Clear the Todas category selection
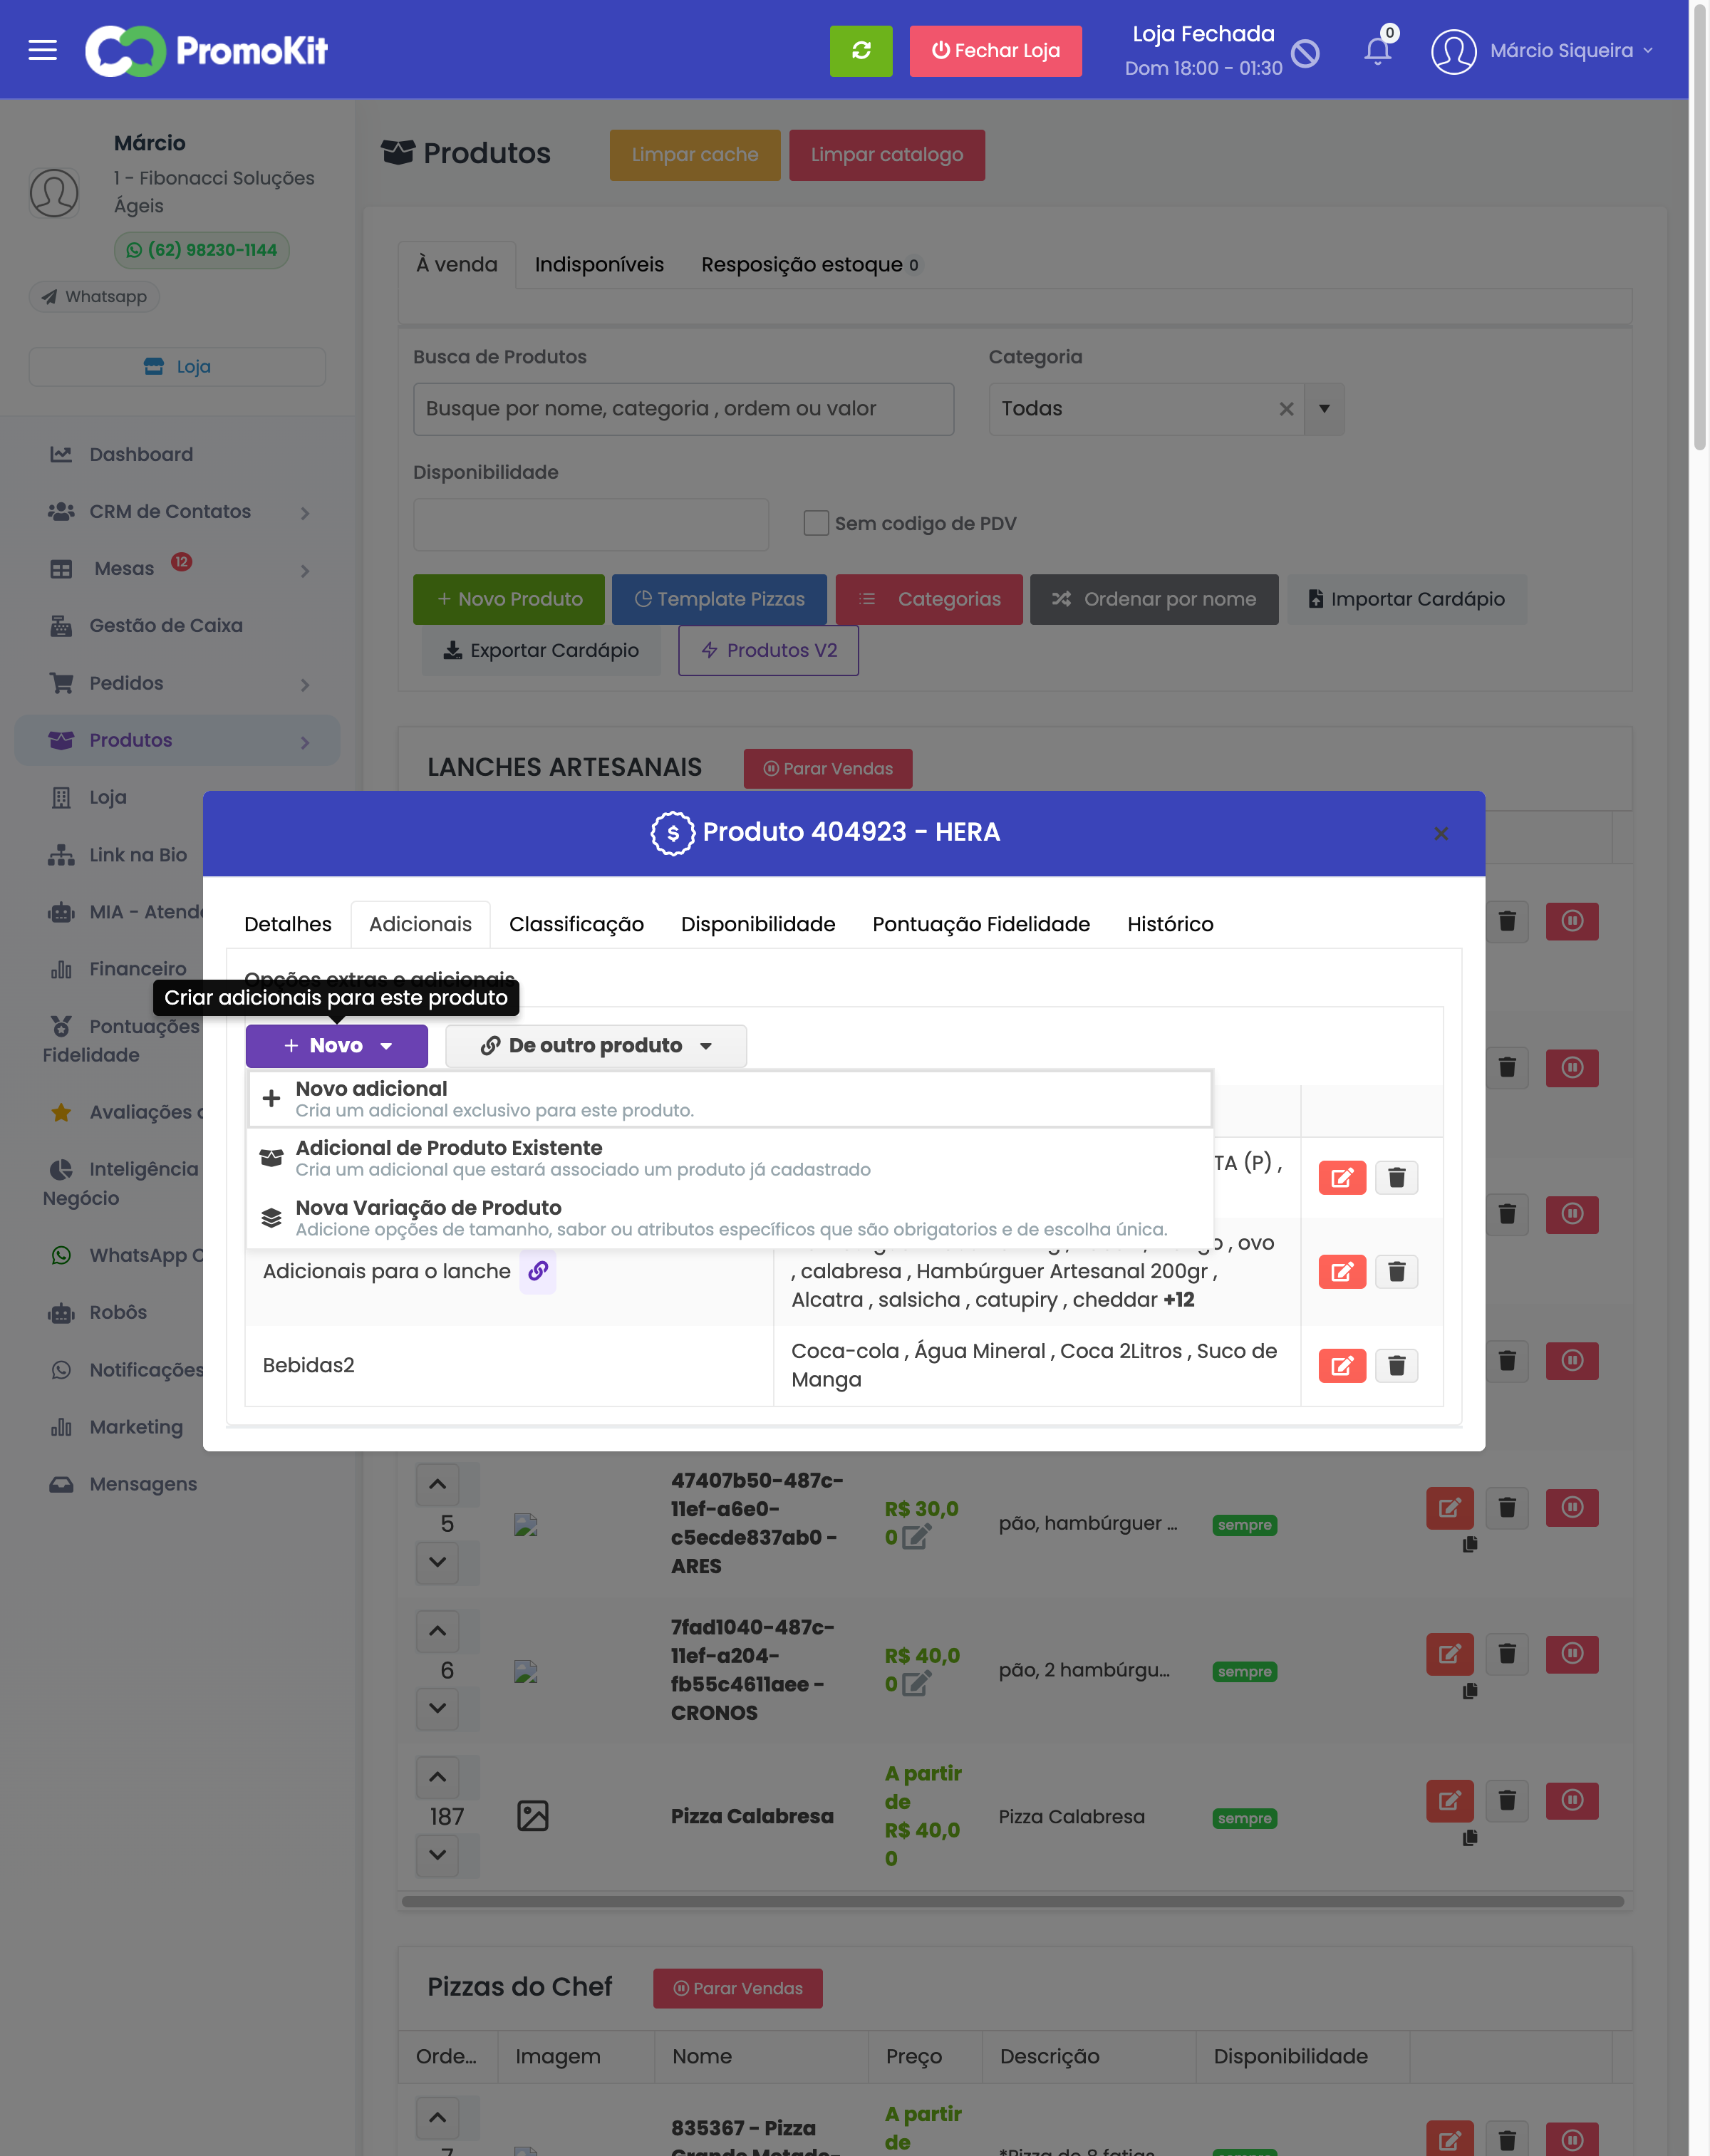This screenshot has height=2156, width=1710. tap(1286, 408)
